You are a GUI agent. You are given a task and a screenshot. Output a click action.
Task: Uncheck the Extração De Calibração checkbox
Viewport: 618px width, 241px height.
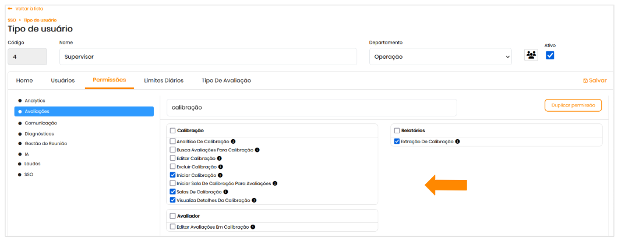pos(397,141)
